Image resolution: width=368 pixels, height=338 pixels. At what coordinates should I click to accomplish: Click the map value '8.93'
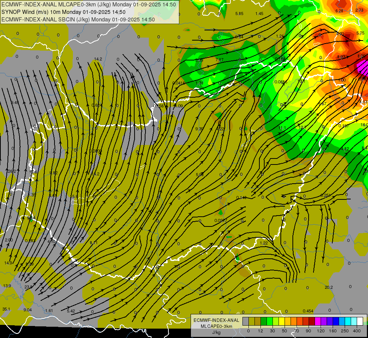341,57
